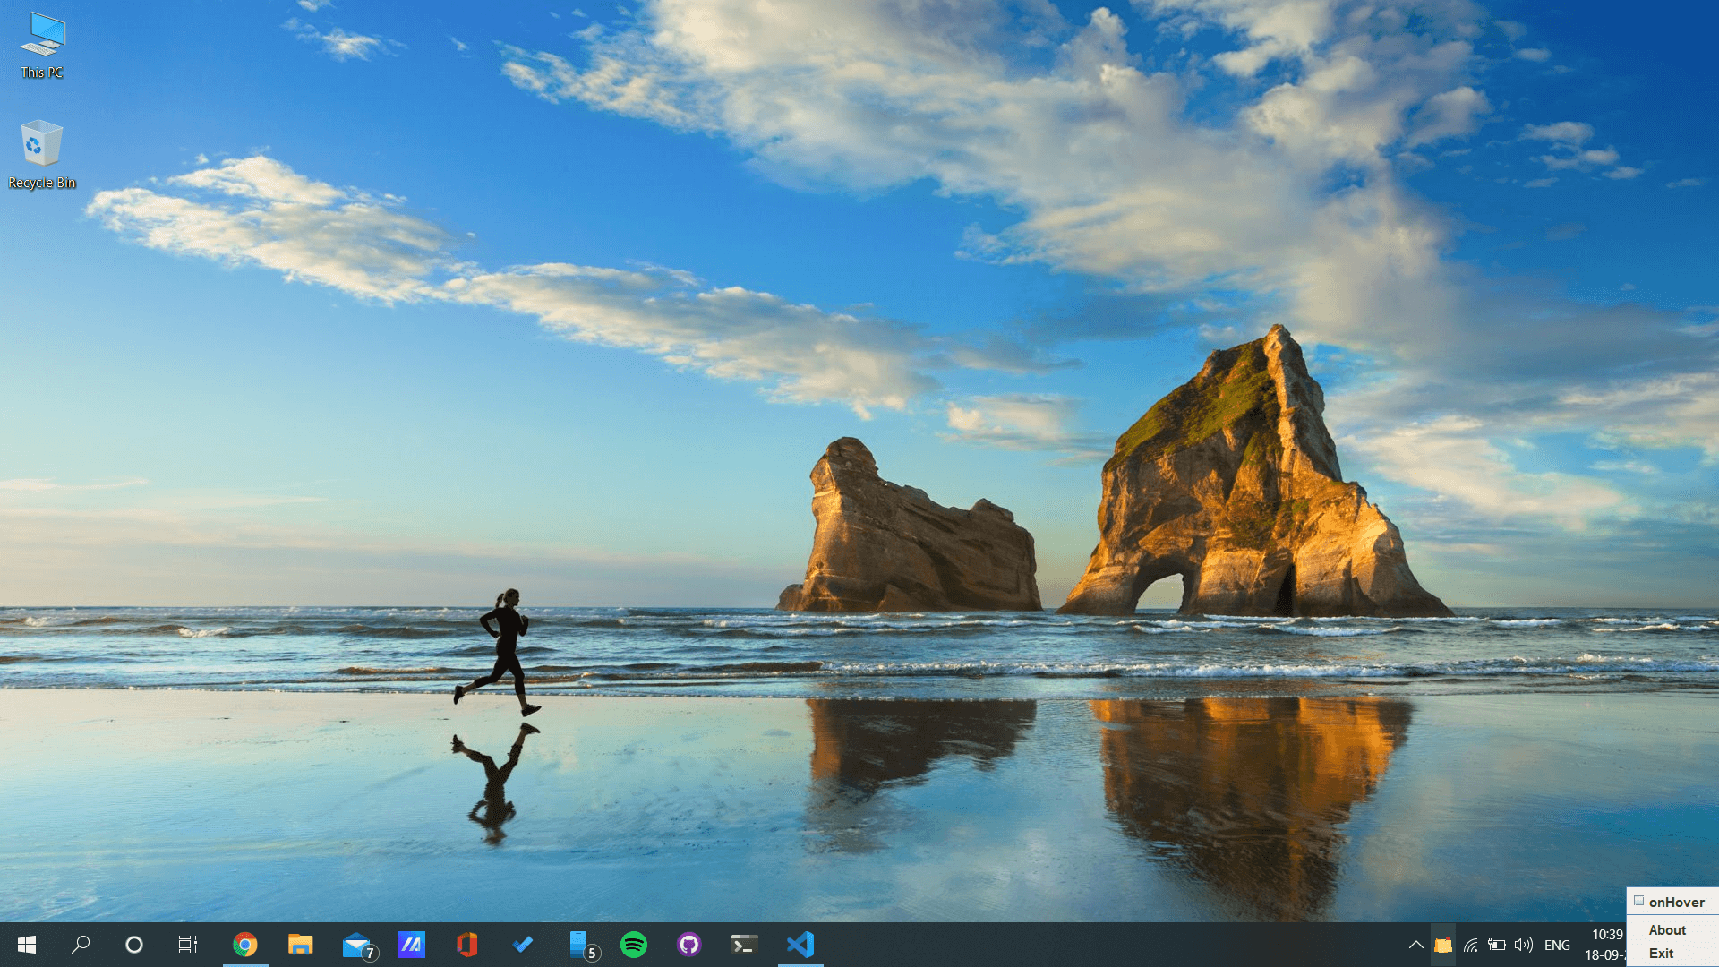This screenshot has width=1719, height=967.
Task: Click the ENG language indicator
Action: pyautogui.click(x=1558, y=945)
